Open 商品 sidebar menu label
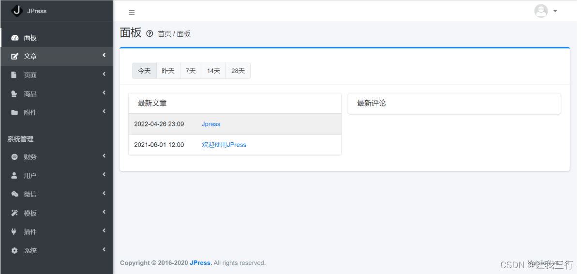The width and height of the screenshot is (581, 274). [30, 94]
